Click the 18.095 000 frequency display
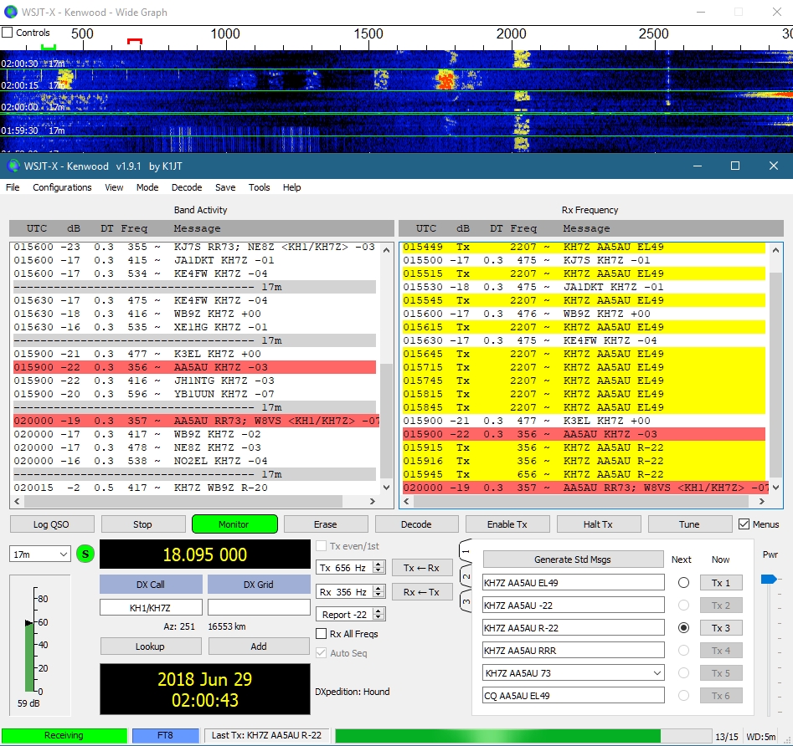The height and width of the screenshot is (746, 793). click(x=205, y=554)
